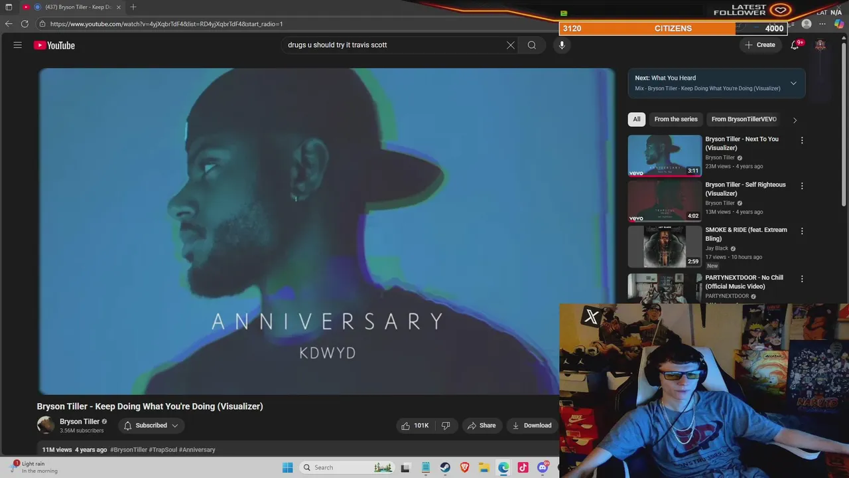Screen dimensions: 849x478
Task: Open the Self Righteous video thumbnail
Action: pos(665,201)
